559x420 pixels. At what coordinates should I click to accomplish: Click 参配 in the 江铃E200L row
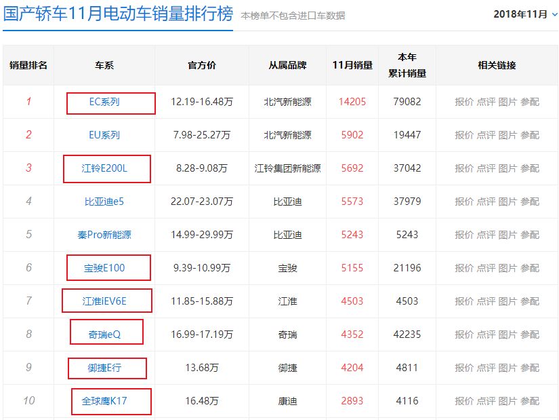coord(530,168)
